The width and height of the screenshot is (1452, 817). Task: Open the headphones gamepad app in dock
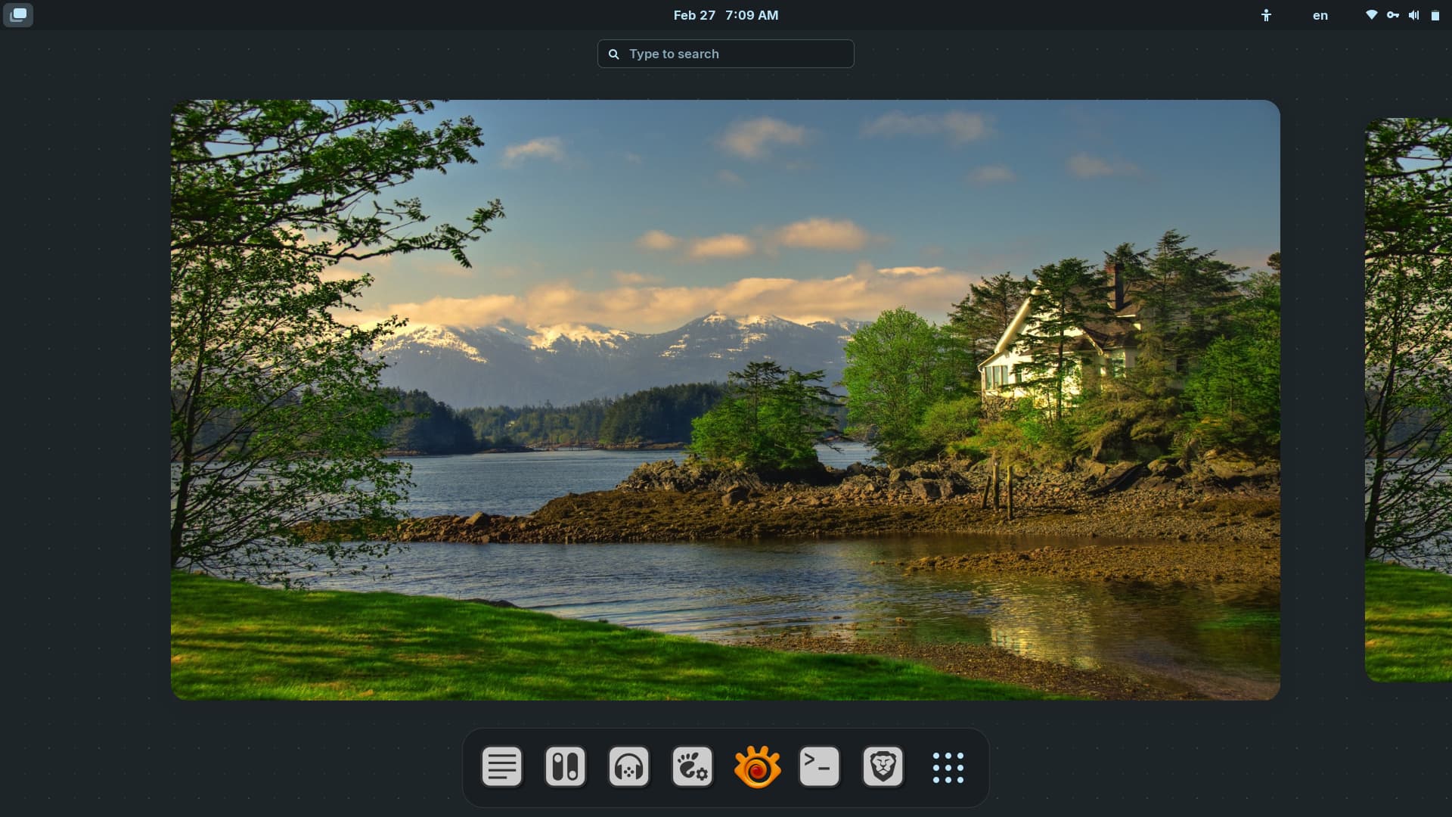click(628, 767)
